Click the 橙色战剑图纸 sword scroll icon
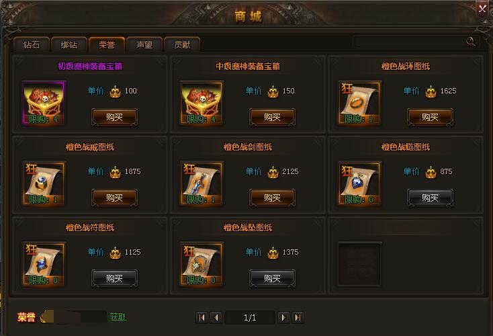The width and height of the screenshot is (493, 336). point(201,183)
